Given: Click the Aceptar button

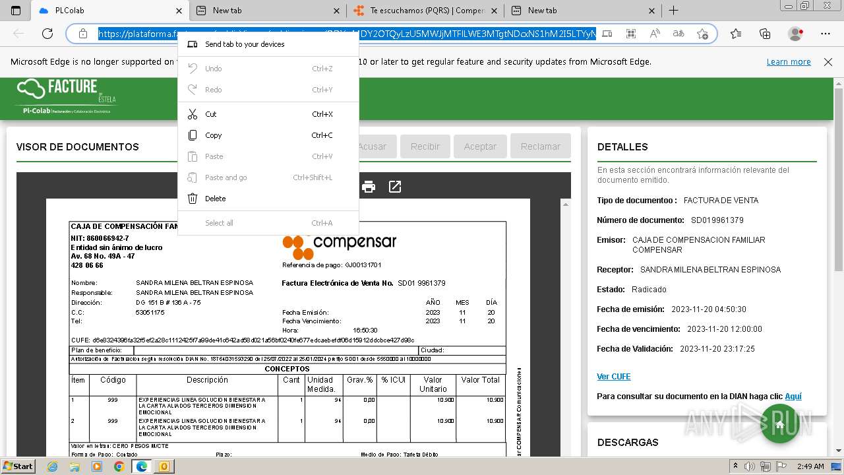Looking at the screenshot, I should [x=480, y=146].
